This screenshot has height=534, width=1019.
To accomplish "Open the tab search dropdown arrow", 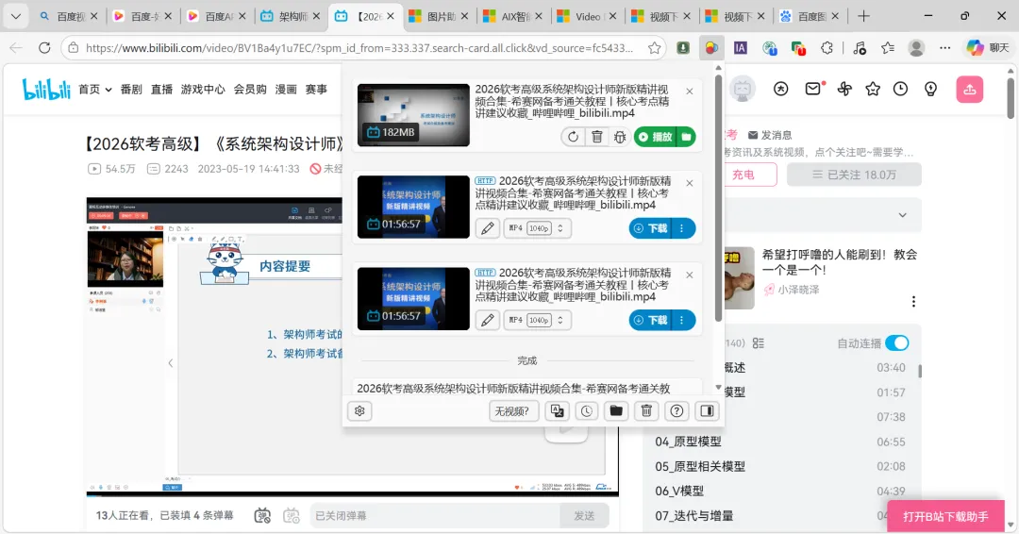I will pos(16,16).
